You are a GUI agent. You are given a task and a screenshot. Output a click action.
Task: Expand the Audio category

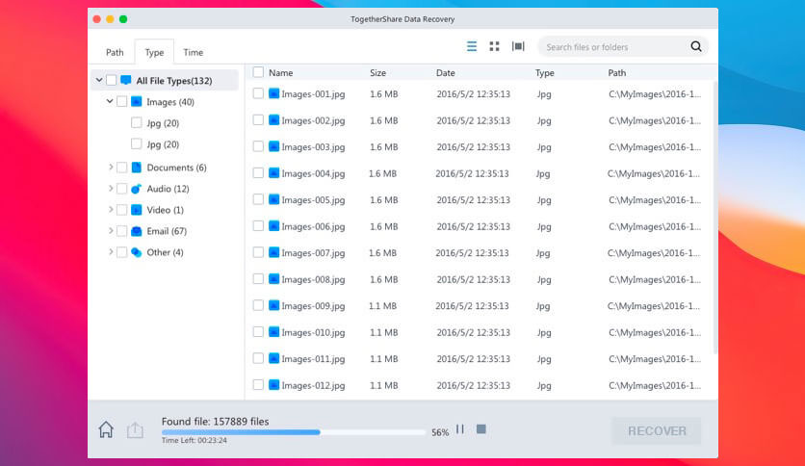[111, 189]
